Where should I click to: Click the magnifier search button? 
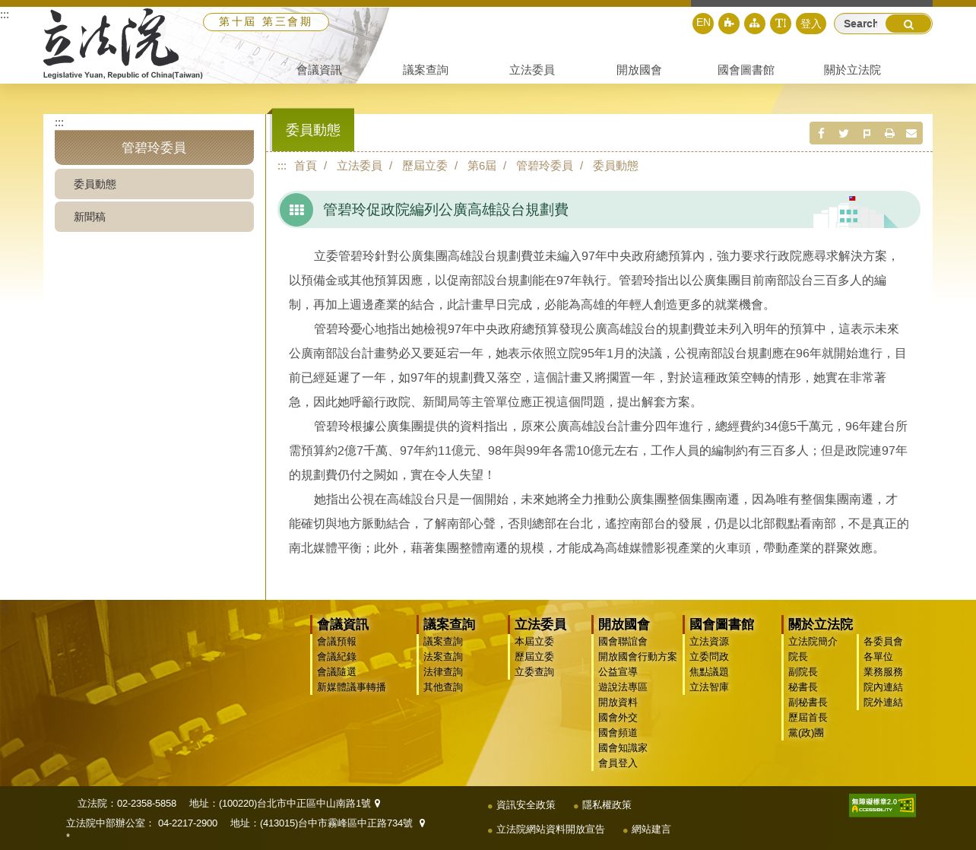[x=908, y=24]
